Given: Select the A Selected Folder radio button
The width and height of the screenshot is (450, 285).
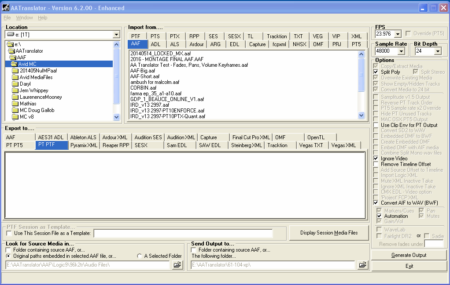Looking at the screenshot, I should pos(140,256).
